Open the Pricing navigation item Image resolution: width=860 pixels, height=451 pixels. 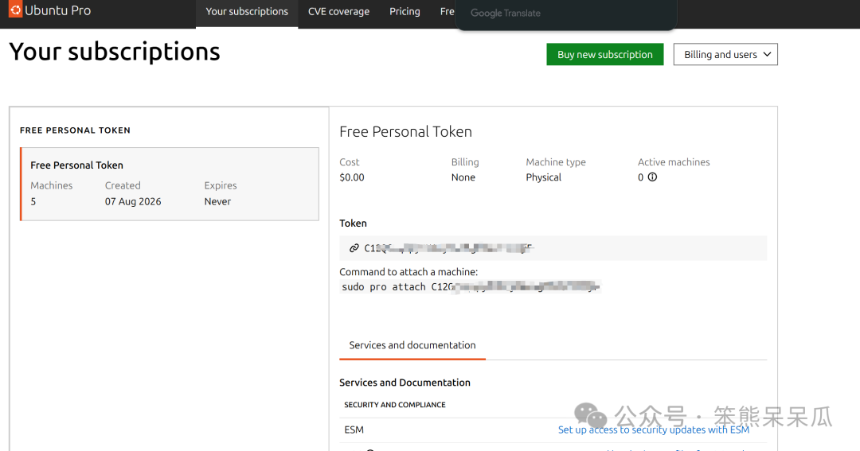point(405,12)
